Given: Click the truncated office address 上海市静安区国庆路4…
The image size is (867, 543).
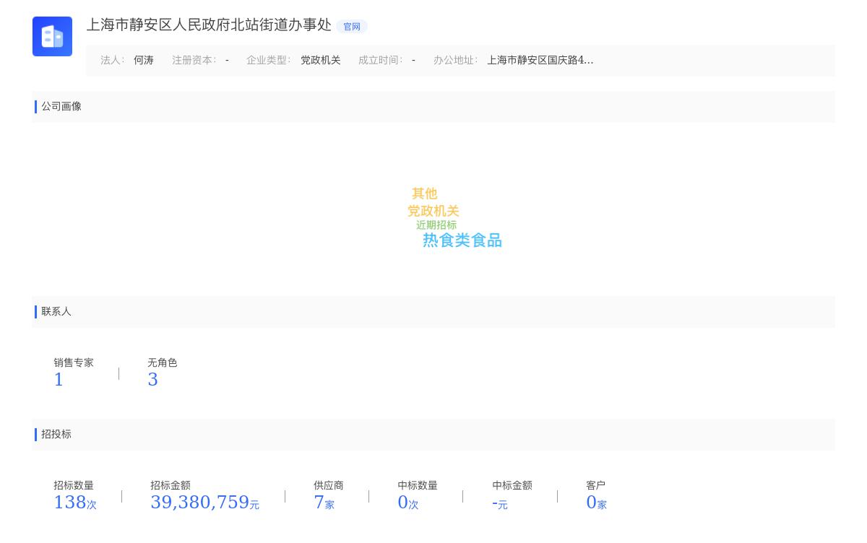Looking at the screenshot, I should point(540,61).
